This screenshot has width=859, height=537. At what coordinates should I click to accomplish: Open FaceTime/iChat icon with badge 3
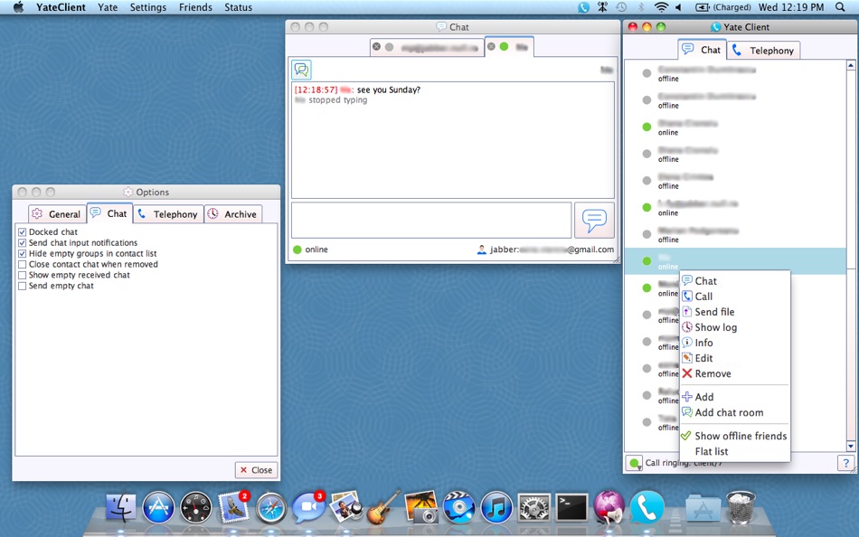coord(308,507)
